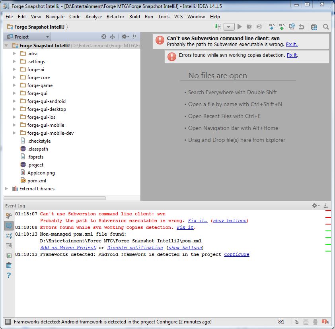The height and width of the screenshot is (329, 335).
Task: Click Scroll from Source crosshair icon
Action: (x=104, y=37)
